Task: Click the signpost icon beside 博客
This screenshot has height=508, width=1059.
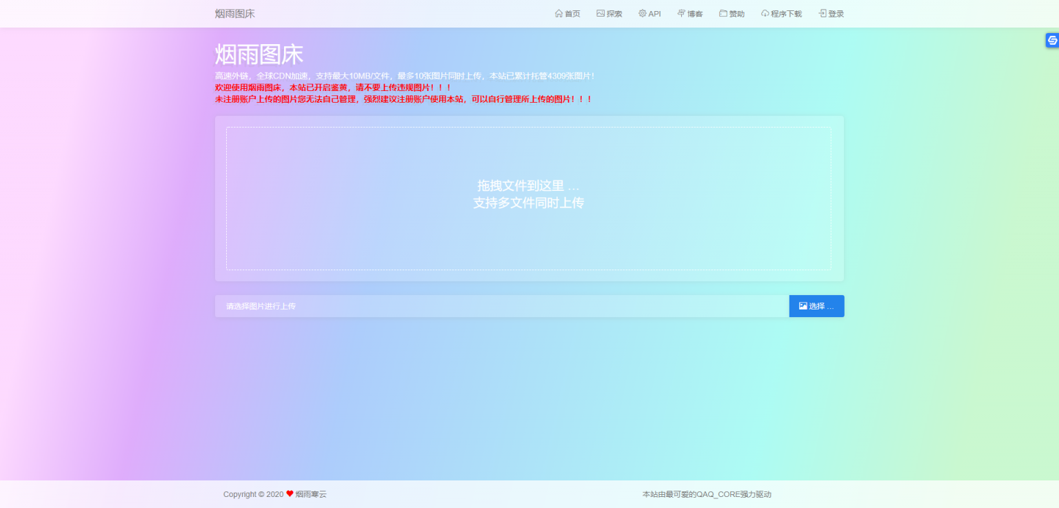Action: click(681, 14)
